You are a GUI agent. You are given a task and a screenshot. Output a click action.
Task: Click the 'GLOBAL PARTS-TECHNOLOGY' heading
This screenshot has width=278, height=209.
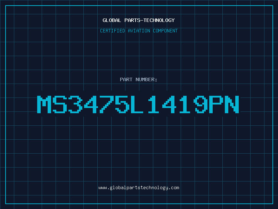[x=139, y=20]
